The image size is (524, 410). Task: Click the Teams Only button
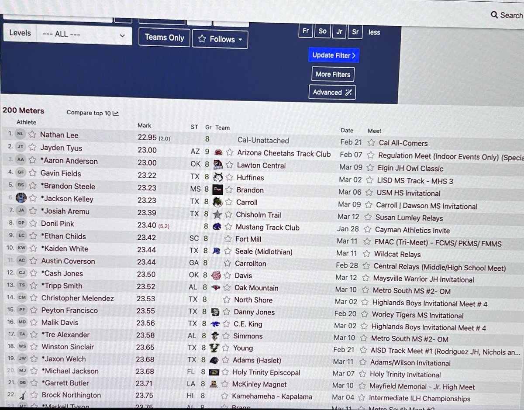[165, 38]
